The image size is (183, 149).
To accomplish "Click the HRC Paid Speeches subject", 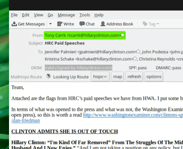I will coord(65,43).
